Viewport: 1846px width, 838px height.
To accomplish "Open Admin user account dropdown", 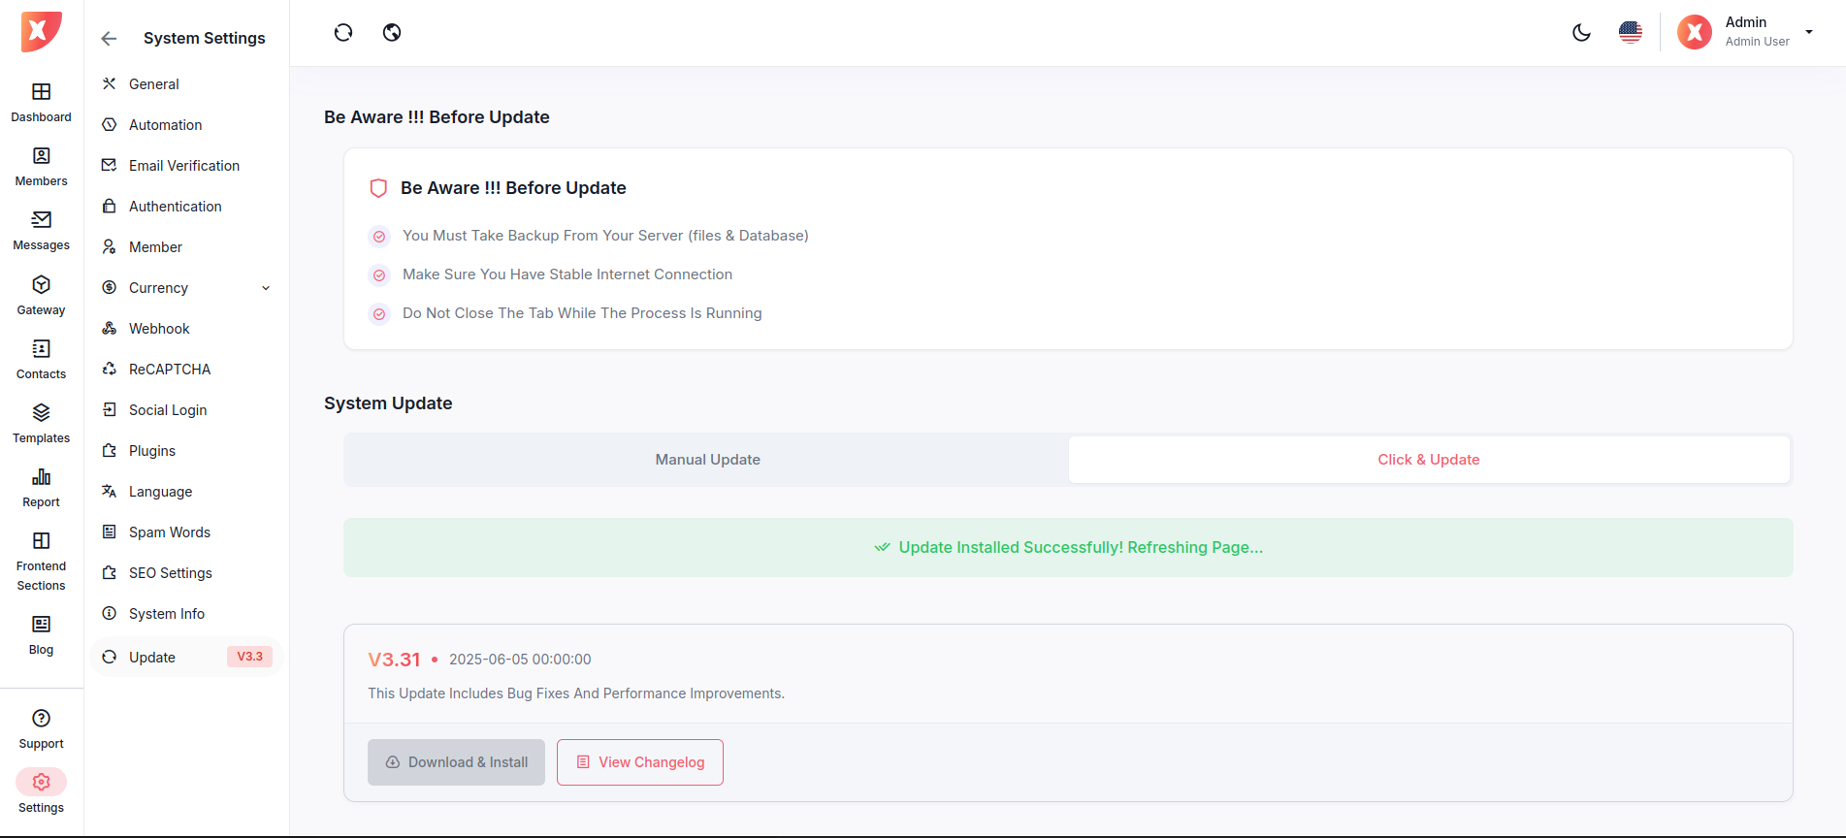I will pos(1746,32).
